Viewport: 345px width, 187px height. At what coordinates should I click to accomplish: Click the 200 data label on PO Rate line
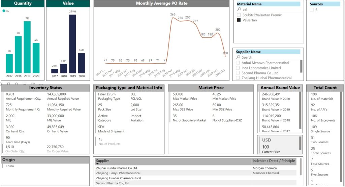tap(218, 29)
